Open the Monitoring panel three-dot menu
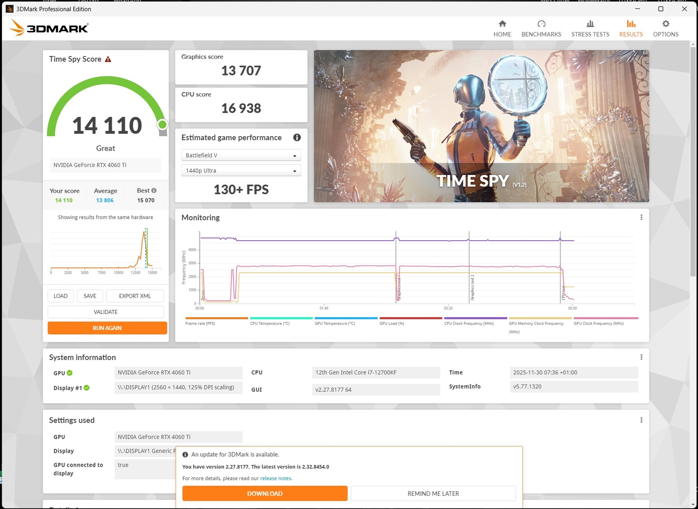Image resolution: width=698 pixels, height=509 pixels. (641, 217)
